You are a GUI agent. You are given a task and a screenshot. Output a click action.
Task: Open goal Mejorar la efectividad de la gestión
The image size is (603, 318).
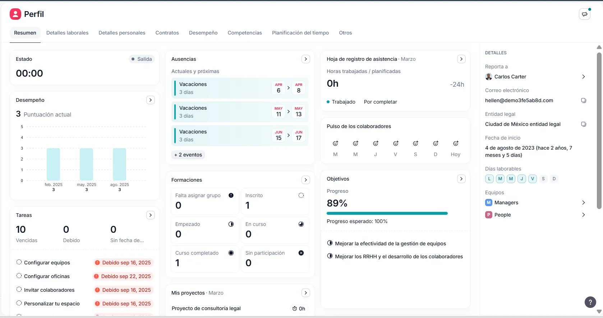point(390,244)
